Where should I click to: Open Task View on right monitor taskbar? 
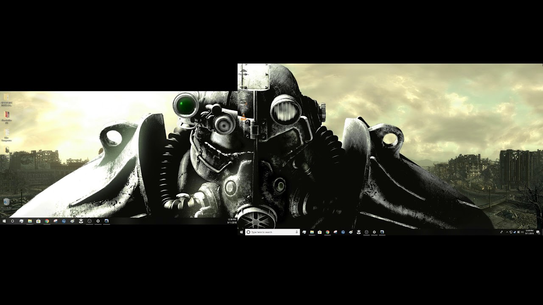tap(304, 232)
